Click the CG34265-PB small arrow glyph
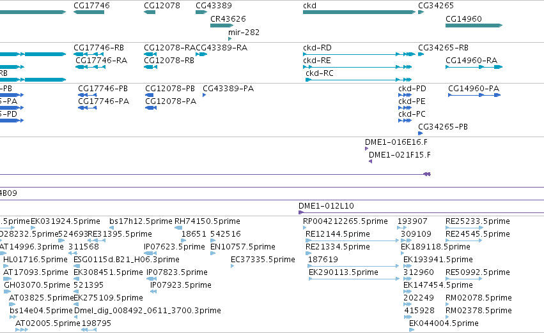The width and height of the screenshot is (544, 333). 420,133
